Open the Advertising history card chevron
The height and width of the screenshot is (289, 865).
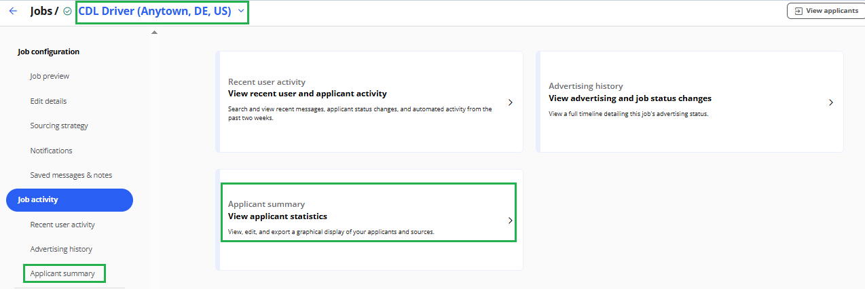[x=831, y=102]
